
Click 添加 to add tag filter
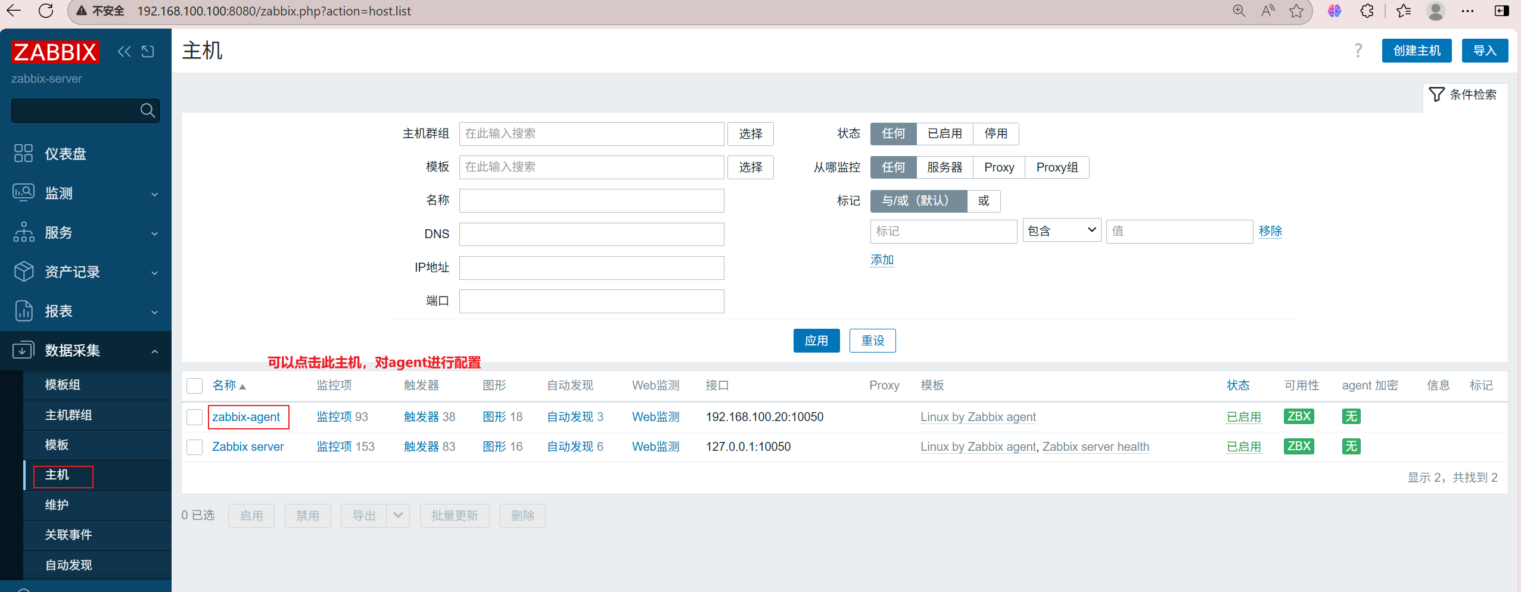pyautogui.click(x=882, y=260)
